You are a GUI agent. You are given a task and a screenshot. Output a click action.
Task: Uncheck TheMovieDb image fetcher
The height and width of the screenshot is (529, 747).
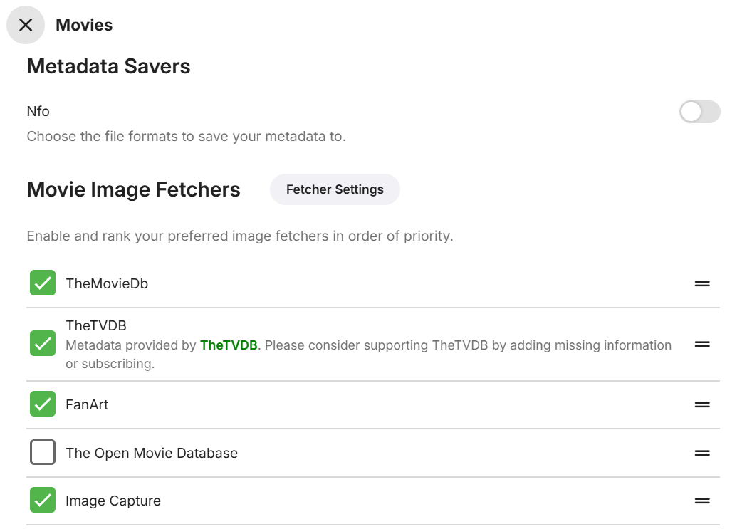tap(43, 283)
